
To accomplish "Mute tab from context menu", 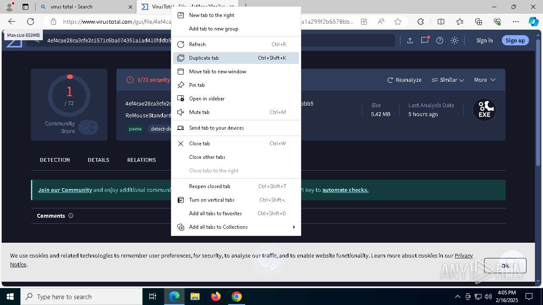I will [236, 112].
